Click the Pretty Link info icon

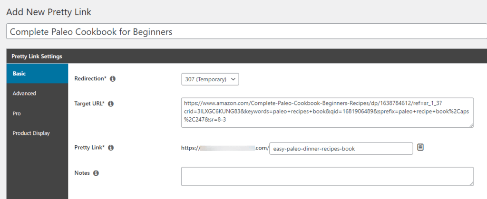point(111,148)
